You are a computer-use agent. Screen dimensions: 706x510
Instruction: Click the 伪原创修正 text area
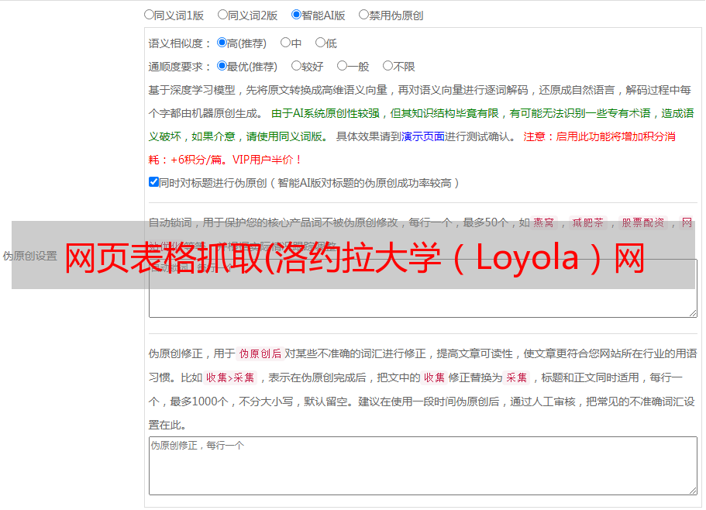[x=423, y=466]
